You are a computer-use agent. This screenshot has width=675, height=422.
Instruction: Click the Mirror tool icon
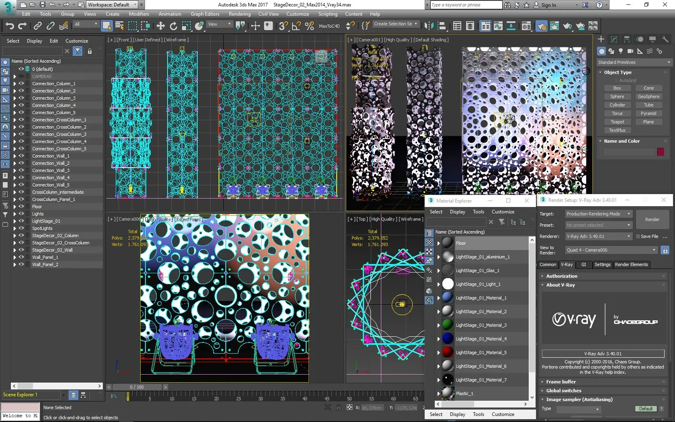click(429, 26)
